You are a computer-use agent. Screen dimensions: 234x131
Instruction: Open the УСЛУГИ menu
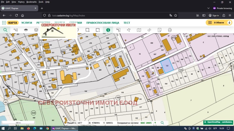click(x=27, y=22)
